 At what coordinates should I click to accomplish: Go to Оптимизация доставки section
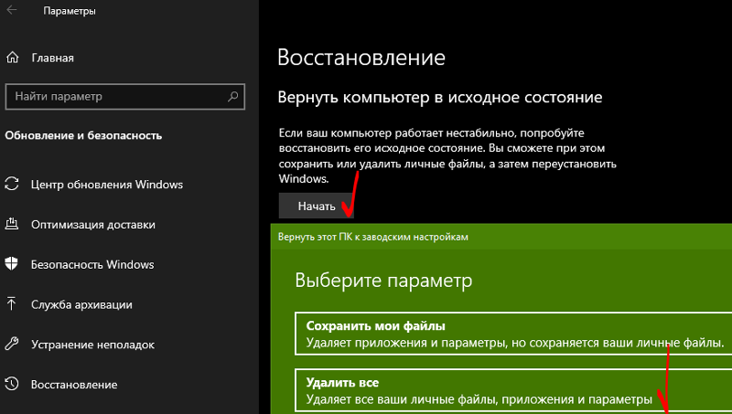coord(92,224)
